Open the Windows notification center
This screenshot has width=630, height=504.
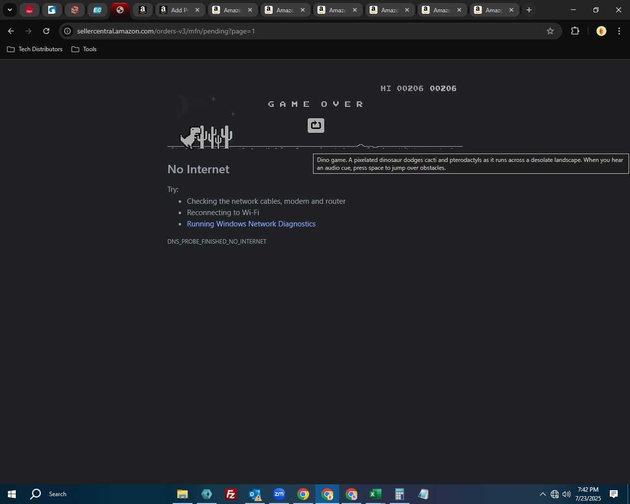pos(614,494)
